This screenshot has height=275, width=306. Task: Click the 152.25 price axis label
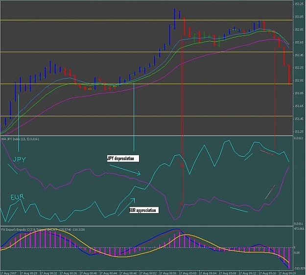[x=299, y=68]
